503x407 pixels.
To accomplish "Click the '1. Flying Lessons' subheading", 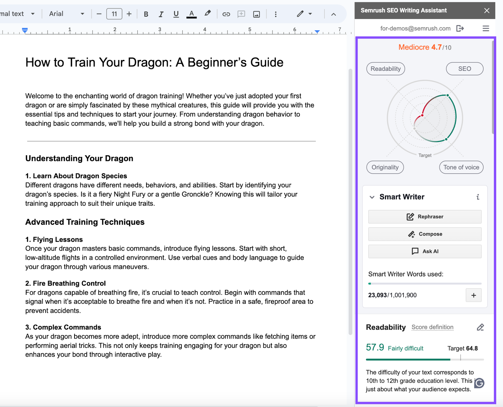I will (x=54, y=240).
